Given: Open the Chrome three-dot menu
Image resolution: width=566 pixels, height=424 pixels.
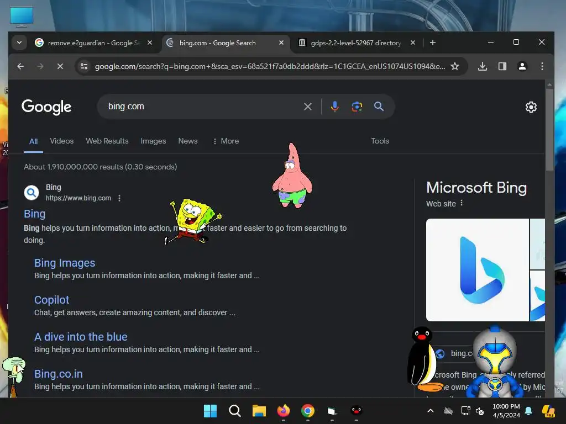Looking at the screenshot, I should click(x=542, y=66).
